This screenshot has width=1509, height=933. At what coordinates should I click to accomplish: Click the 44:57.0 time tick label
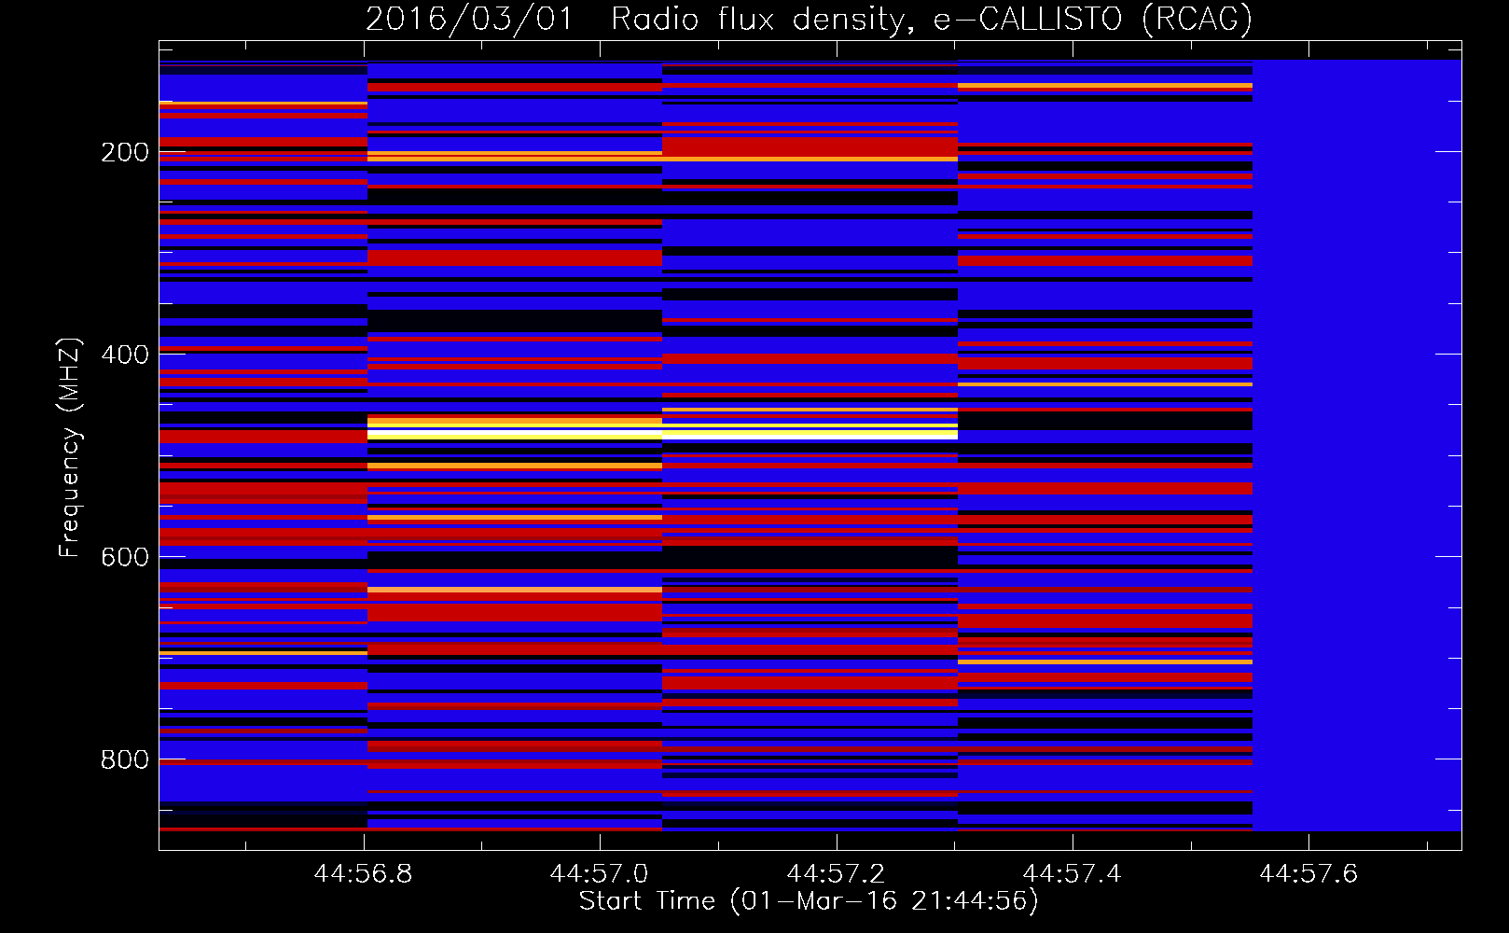599,873
